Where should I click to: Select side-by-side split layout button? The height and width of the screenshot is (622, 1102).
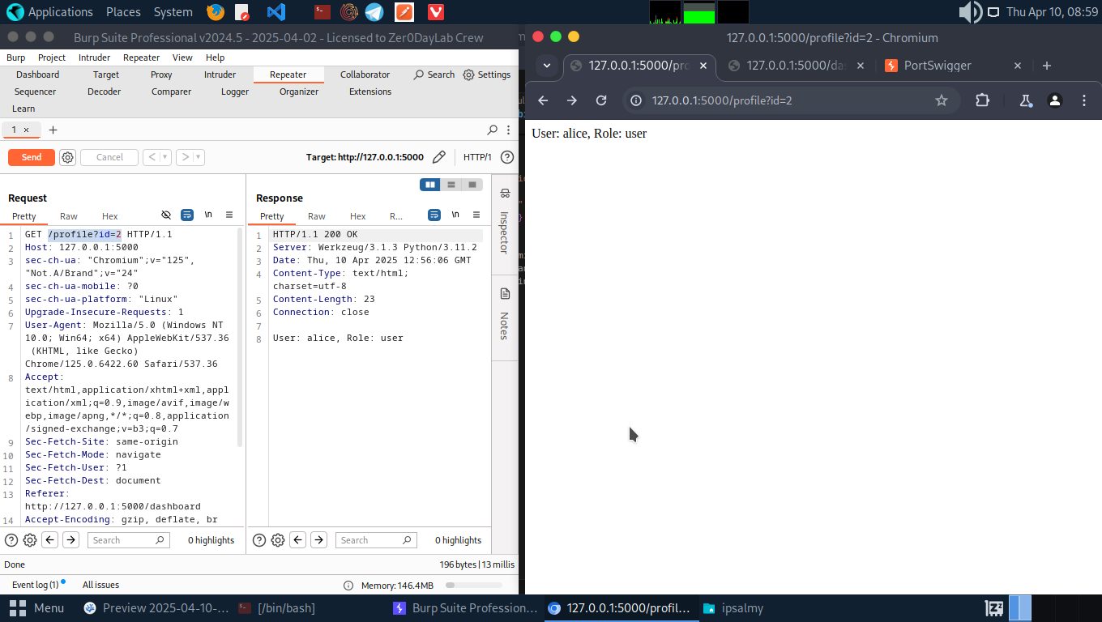(x=430, y=185)
